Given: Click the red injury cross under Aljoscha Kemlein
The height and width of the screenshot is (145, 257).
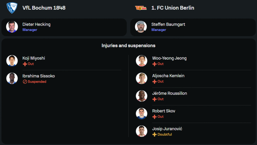Looking at the screenshot, I should [x=154, y=81].
